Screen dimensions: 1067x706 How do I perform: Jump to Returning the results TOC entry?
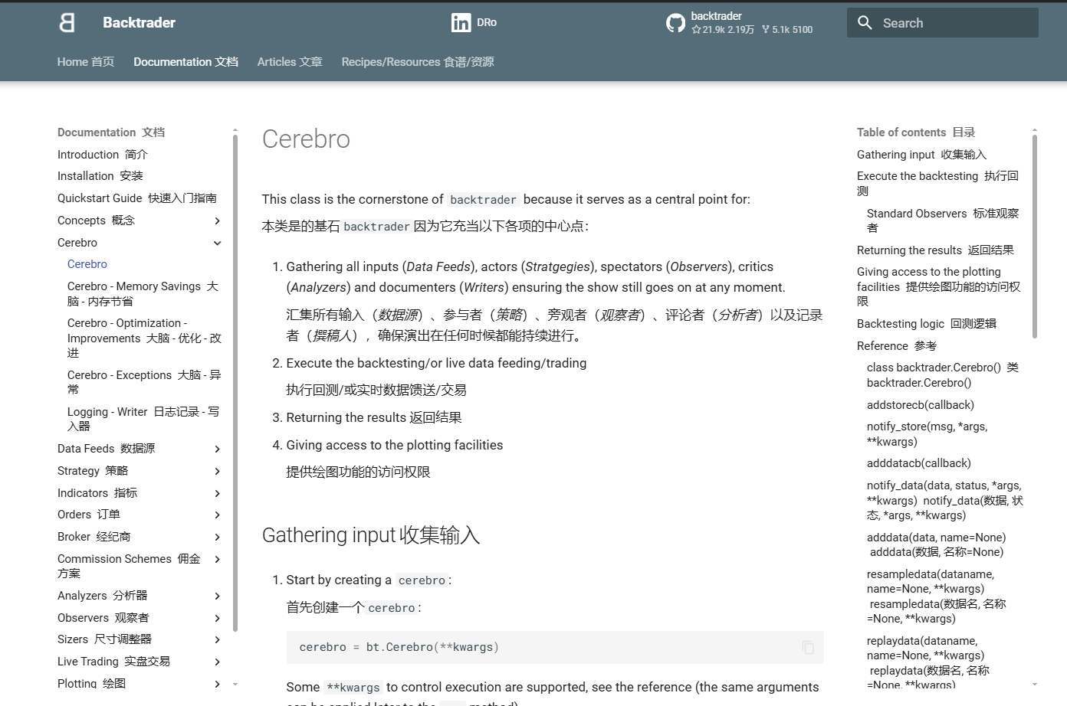pos(936,250)
